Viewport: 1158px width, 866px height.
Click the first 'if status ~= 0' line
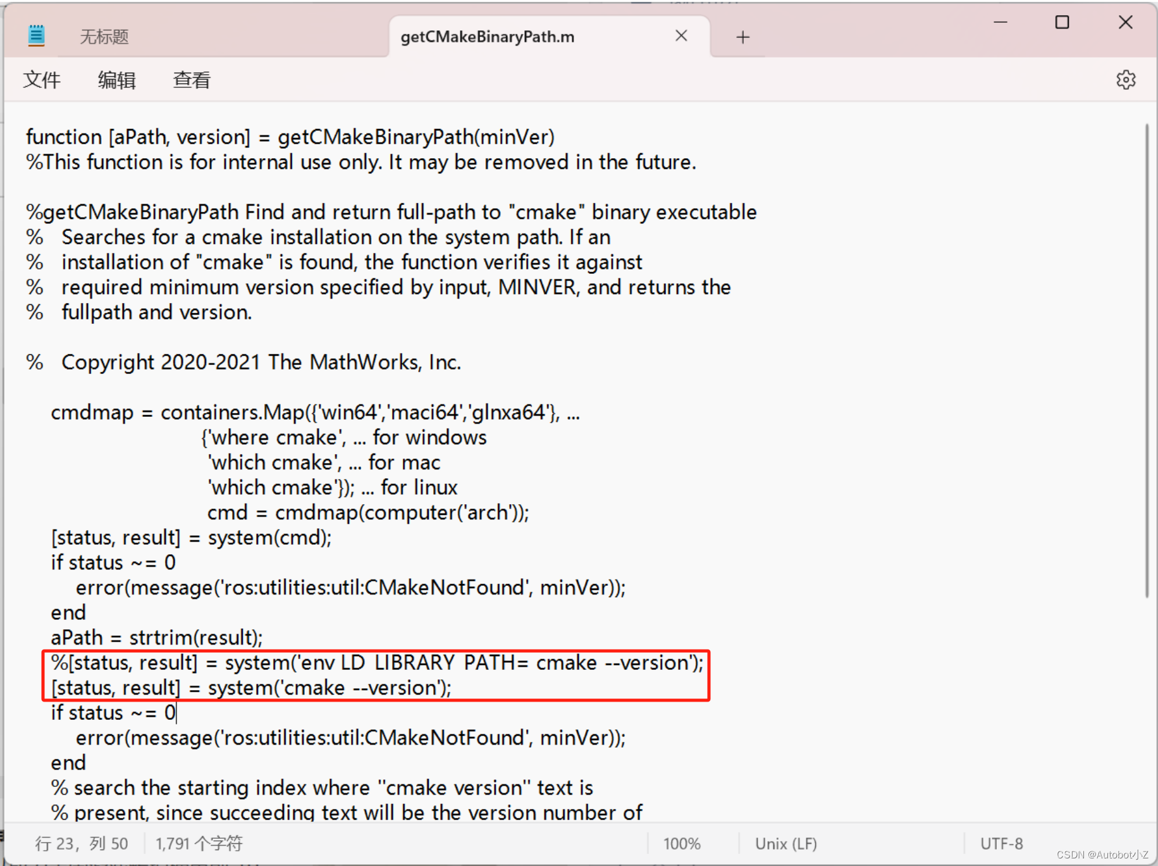coord(113,562)
